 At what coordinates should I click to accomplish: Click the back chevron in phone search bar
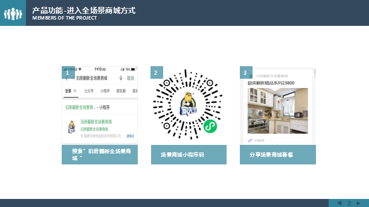pyautogui.click(x=67, y=79)
